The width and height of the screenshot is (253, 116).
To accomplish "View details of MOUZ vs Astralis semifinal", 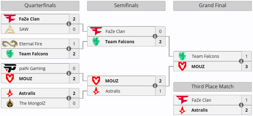I will coord(155,86).
